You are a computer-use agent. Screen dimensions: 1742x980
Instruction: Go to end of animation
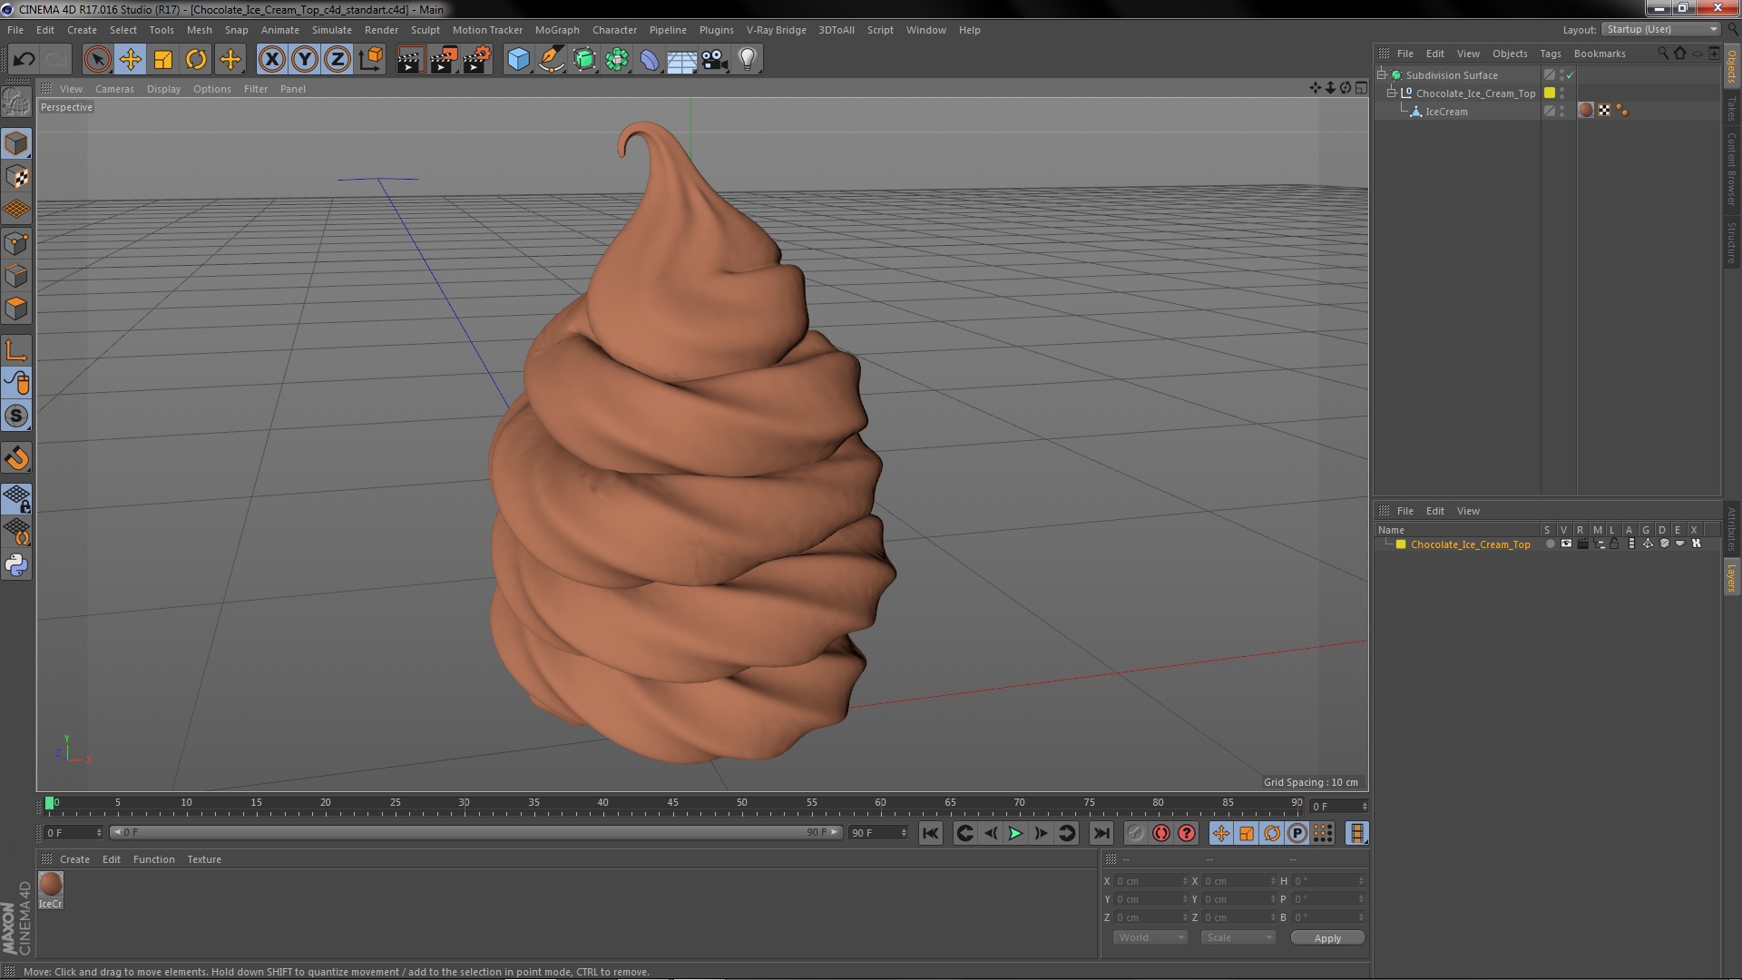1101,833
